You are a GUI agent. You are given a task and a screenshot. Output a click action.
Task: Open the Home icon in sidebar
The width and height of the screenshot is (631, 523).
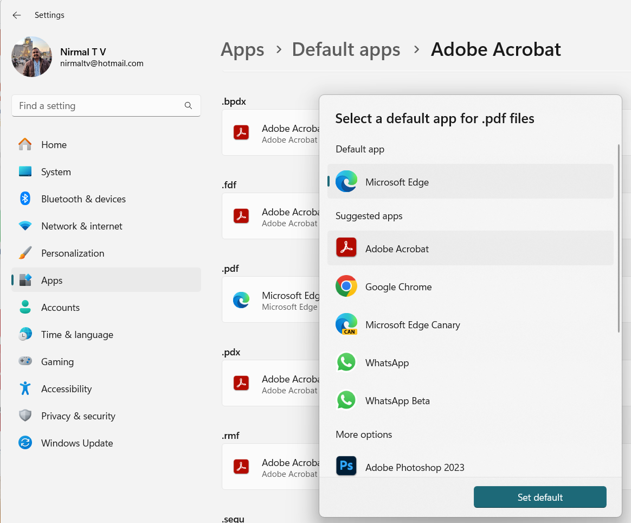[x=25, y=144]
